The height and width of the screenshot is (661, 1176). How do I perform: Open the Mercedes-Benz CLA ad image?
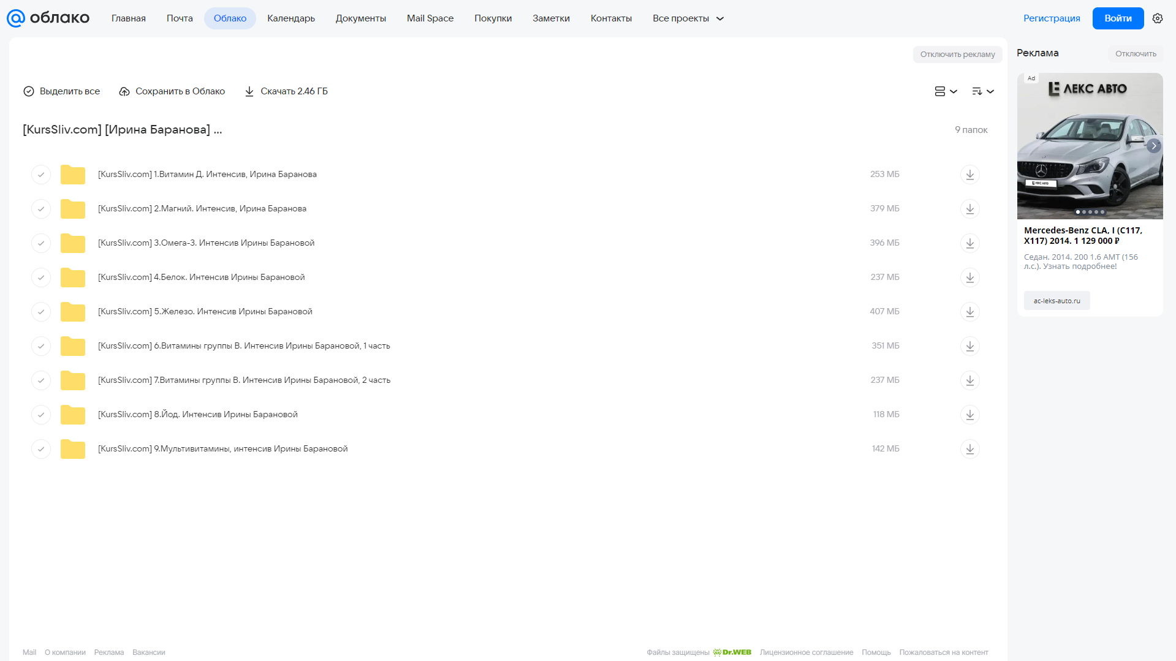click(1090, 146)
